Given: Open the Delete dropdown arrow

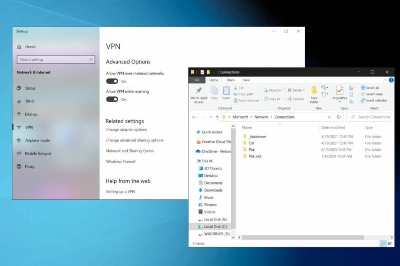Looking at the screenshot, I should click(x=304, y=90).
